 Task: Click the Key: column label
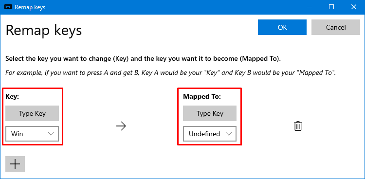coord(12,97)
